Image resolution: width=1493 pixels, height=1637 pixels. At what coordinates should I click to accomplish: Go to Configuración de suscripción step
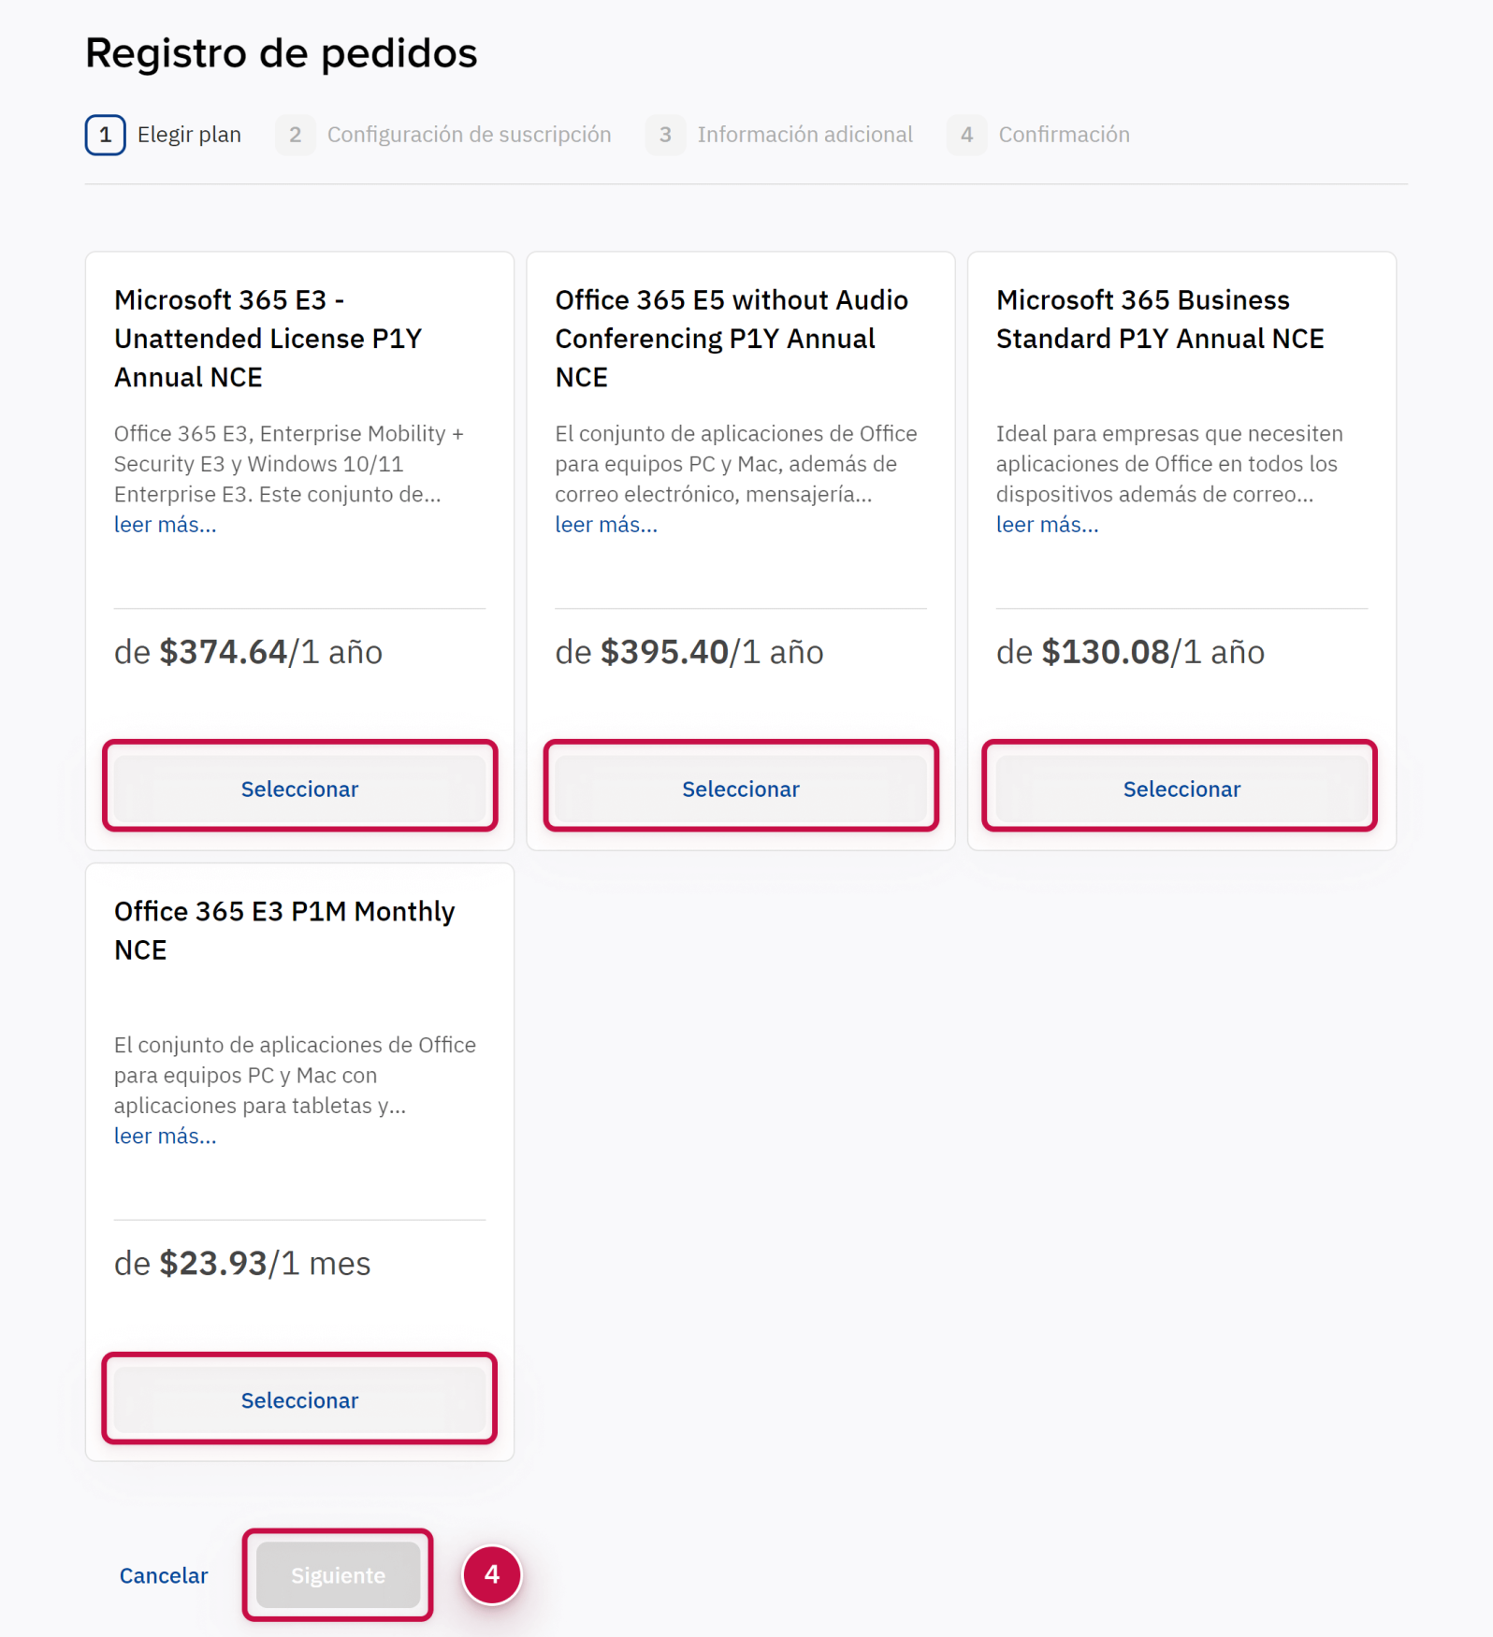[x=469, y=135]
